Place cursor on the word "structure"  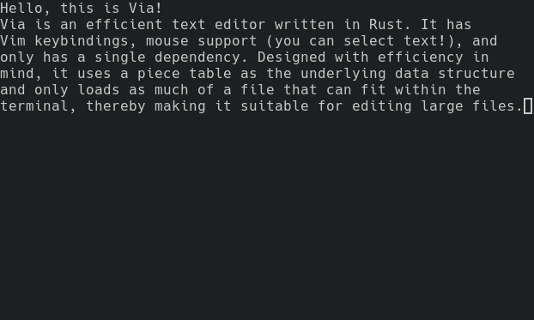click(476, 74)
